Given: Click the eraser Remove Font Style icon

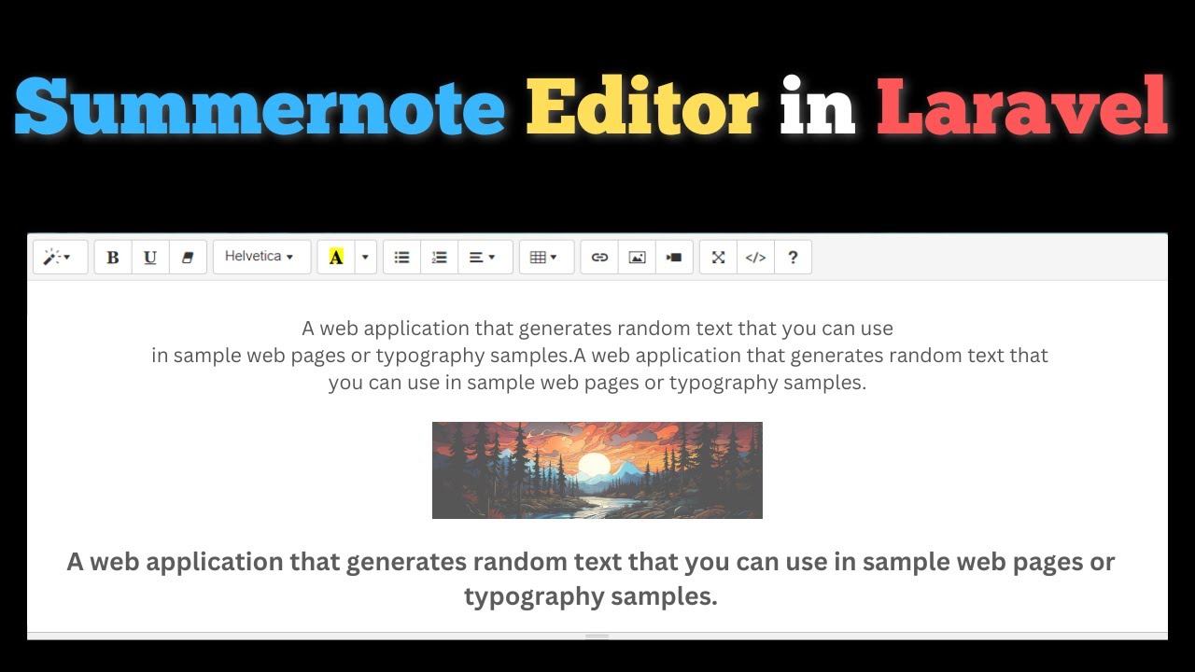Looking at the screenshot, I should click(188, 258).
